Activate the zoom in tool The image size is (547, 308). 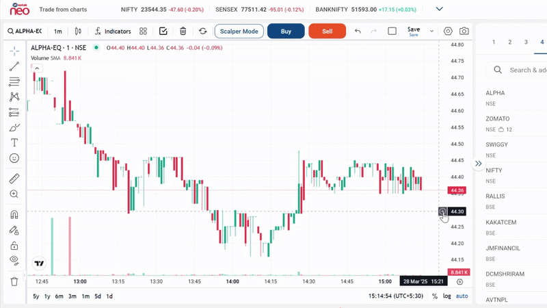pyautogui.click(x=14, y=194)
